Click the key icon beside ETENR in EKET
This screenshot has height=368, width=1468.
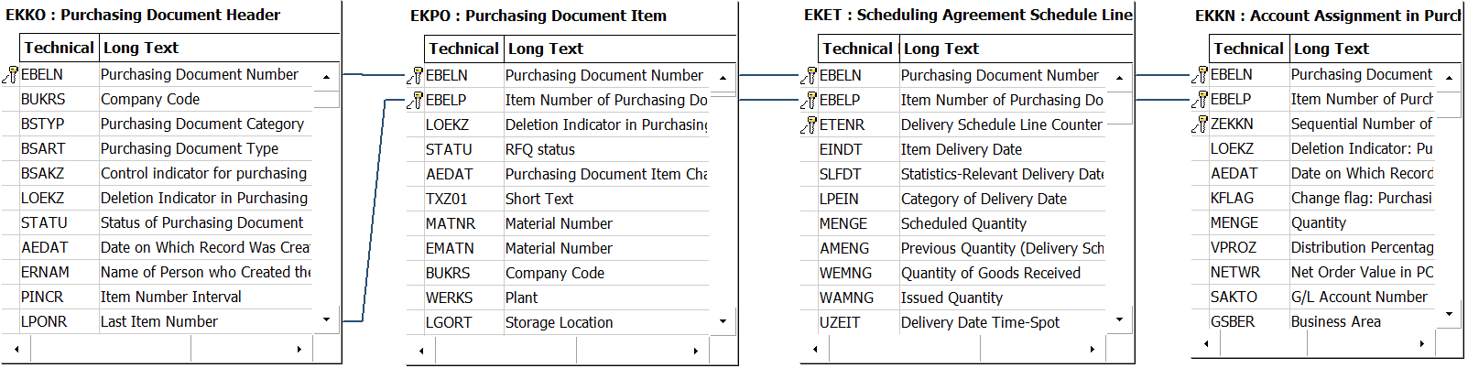click(809, 124)
